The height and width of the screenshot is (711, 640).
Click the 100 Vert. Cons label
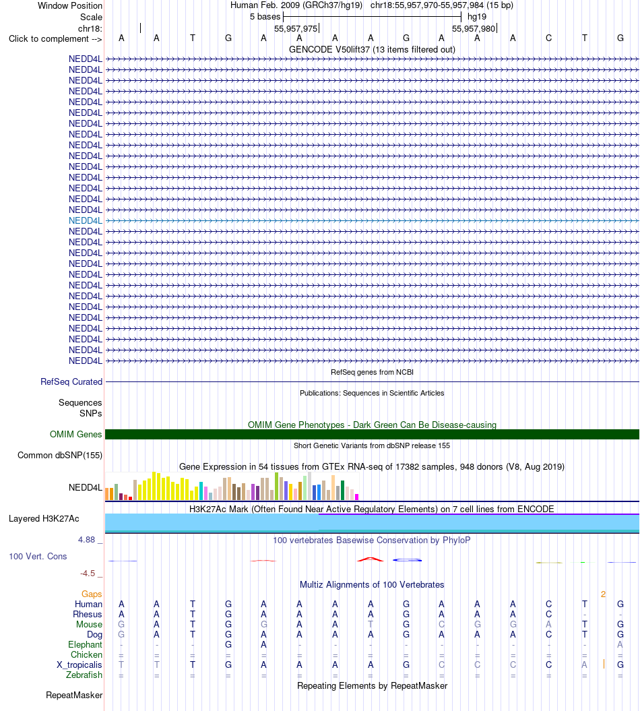pos(38,557)
